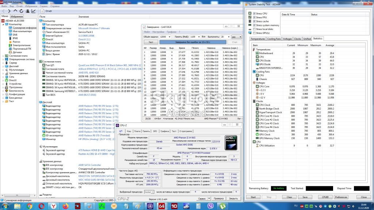The width and height of the screenshot is (374, 210).
Task: Select Электропитание in AIDA64 tree
Action: (x=22, y=45)
